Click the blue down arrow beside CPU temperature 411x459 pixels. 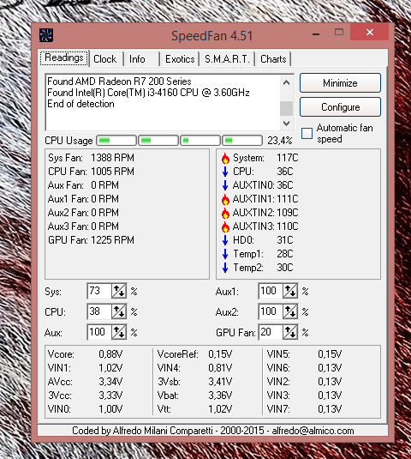click(x=225, y=172)
